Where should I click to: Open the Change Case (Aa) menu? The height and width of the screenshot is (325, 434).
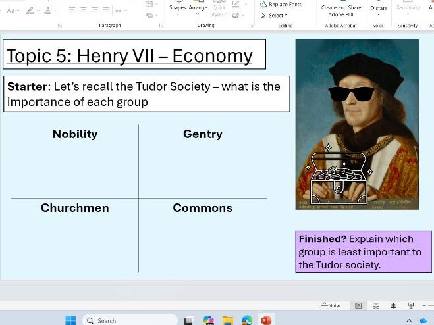[x=13, y=11]
